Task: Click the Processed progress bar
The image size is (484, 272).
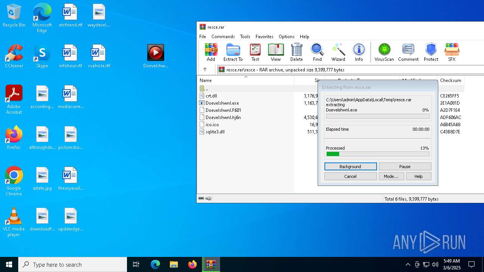Action: 378,154
